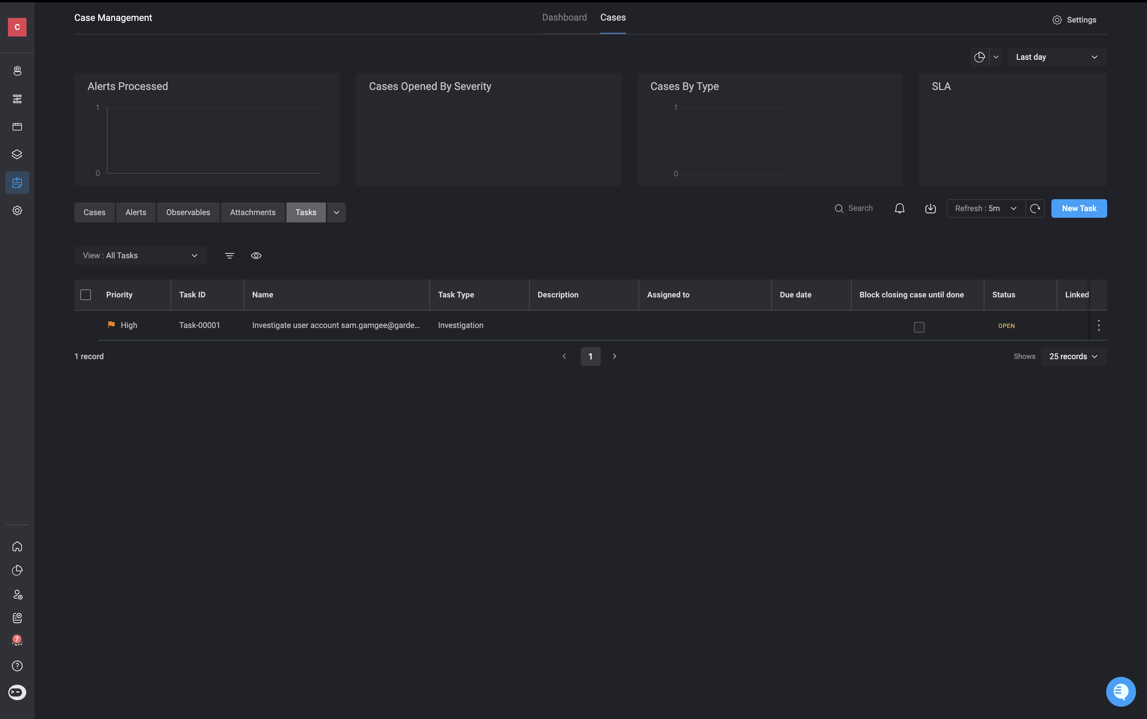Open the chat bubble support widget

tap(1120, 691)
